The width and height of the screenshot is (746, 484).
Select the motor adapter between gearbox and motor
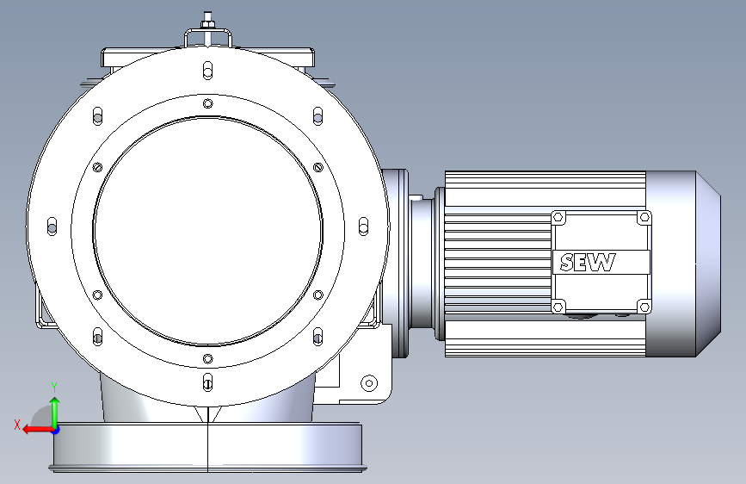[421, 263]
